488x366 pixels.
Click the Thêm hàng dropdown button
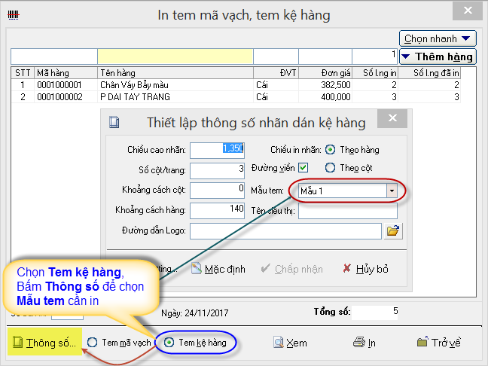click(x=437, y=56)
